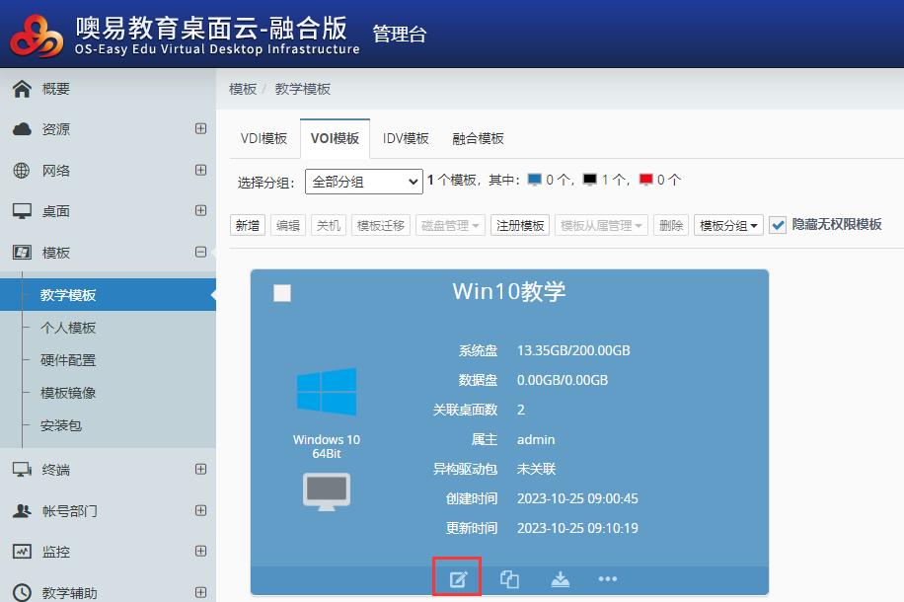
Task: Click the download icon on Win10教学 card
Action: (561, 579)
